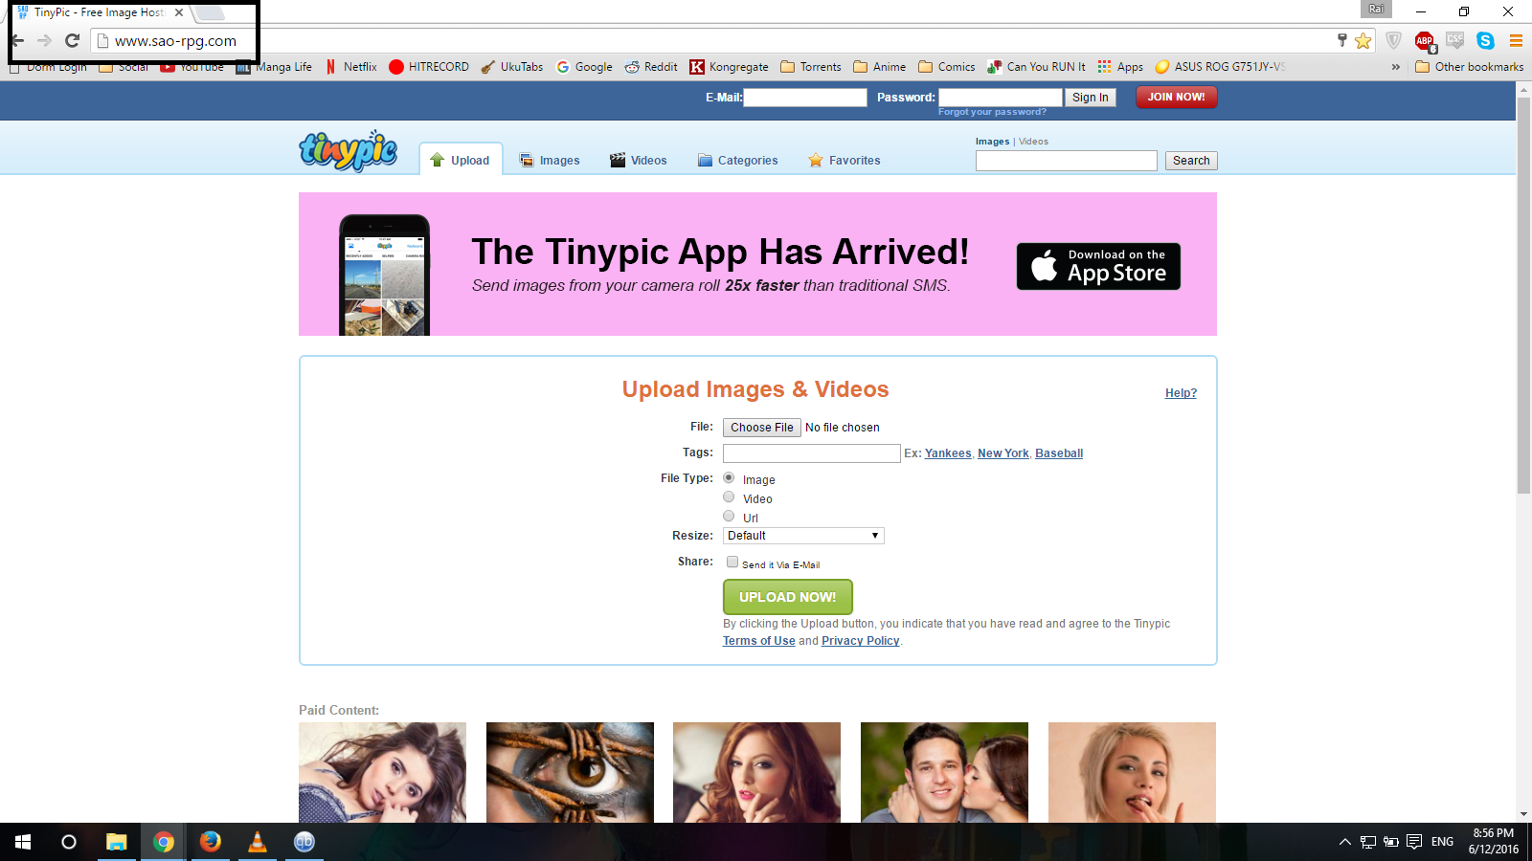Open the Apps bookmark shortcut
Screen dimensions: 1532x861
click(1120, 67)
